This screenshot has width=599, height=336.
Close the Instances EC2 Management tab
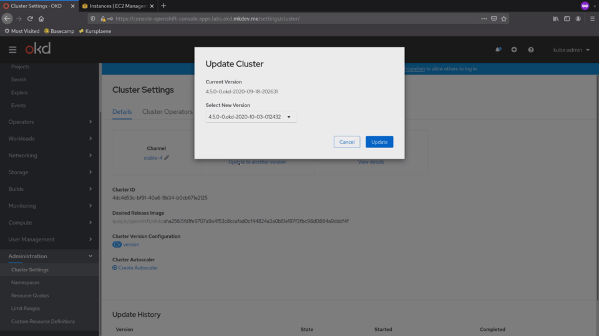[x=152, y=6]
